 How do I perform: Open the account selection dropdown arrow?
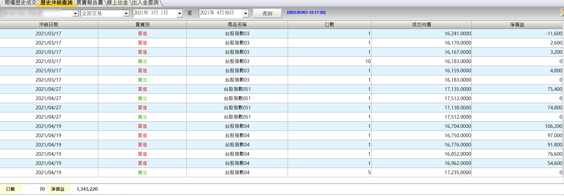click(x=75, y=13)
